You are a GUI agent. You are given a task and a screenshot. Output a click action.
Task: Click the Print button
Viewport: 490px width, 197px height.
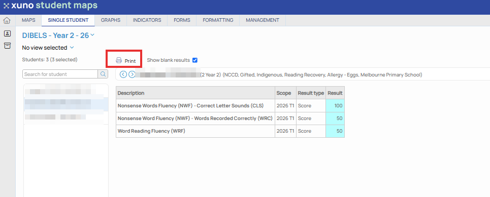[126, 61]
